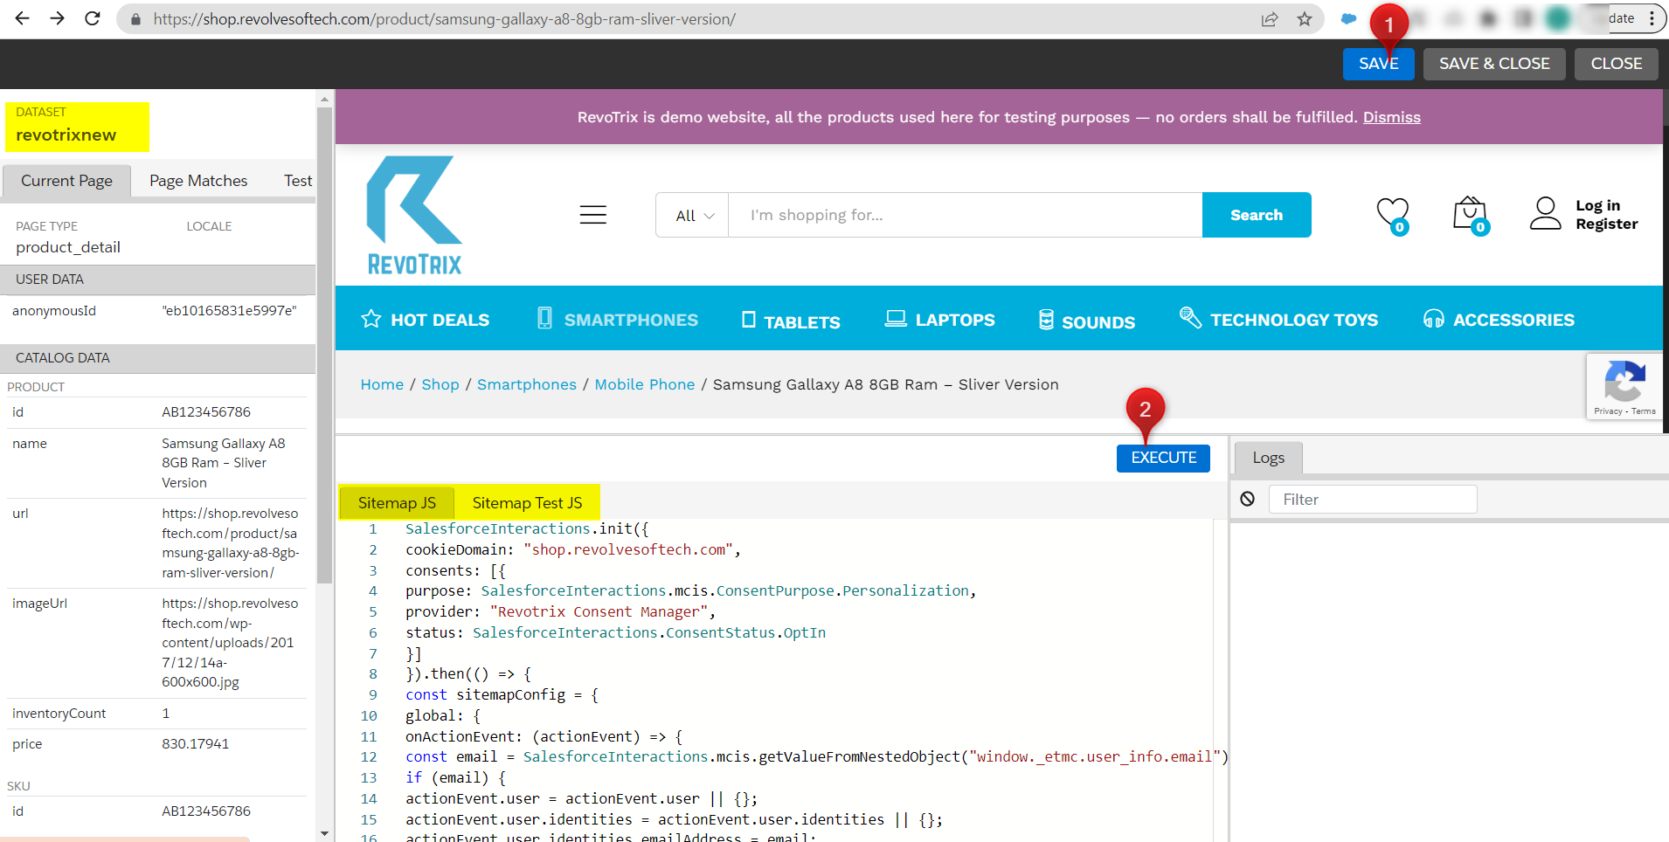Click left panel scrollbar up arrow
The width and height of the screenshot is (1669, 842).
pyautogui.click(x=324, y=99)
